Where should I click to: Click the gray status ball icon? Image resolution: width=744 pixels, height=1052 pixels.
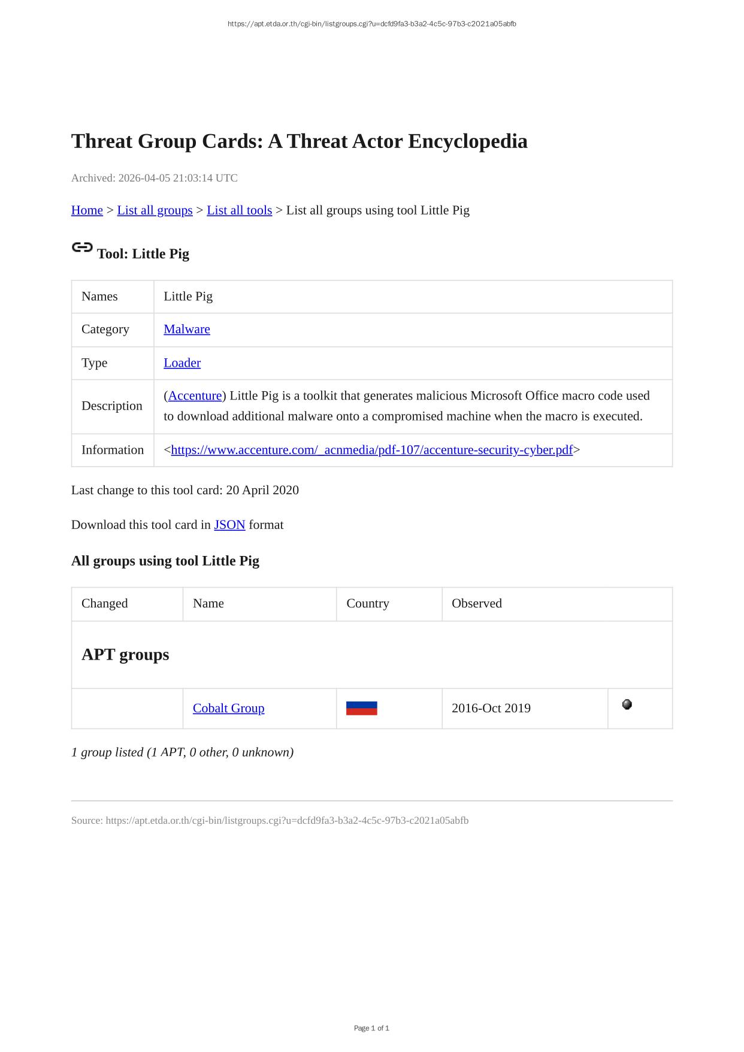(x=627, y=705)
